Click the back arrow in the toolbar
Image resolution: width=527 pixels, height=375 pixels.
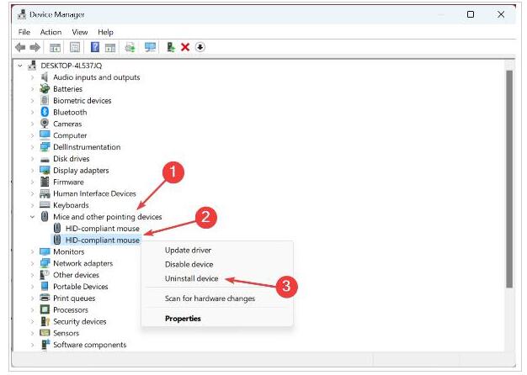21,47
